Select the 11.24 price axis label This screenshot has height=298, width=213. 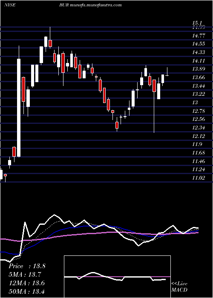coord(199,169)
